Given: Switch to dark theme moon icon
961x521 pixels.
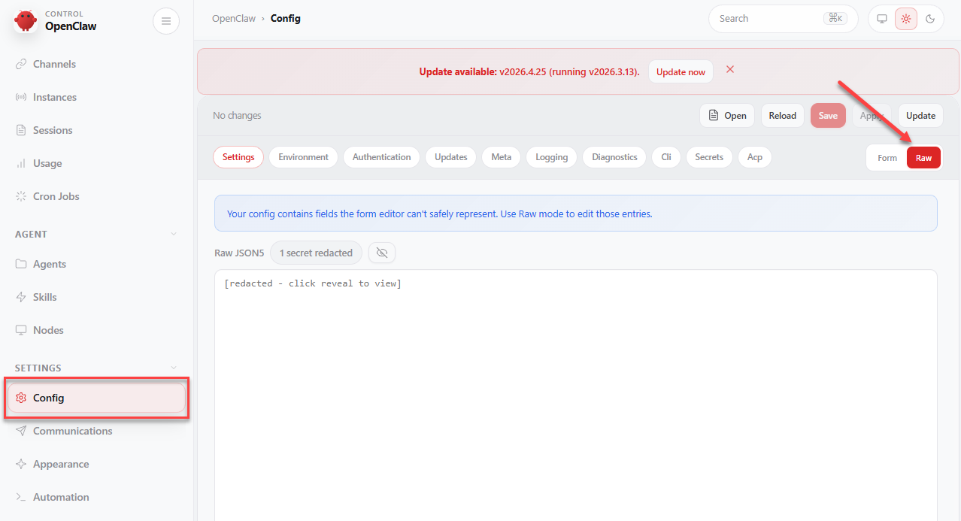Looking at the screenshot, I should tap(930, 19).
